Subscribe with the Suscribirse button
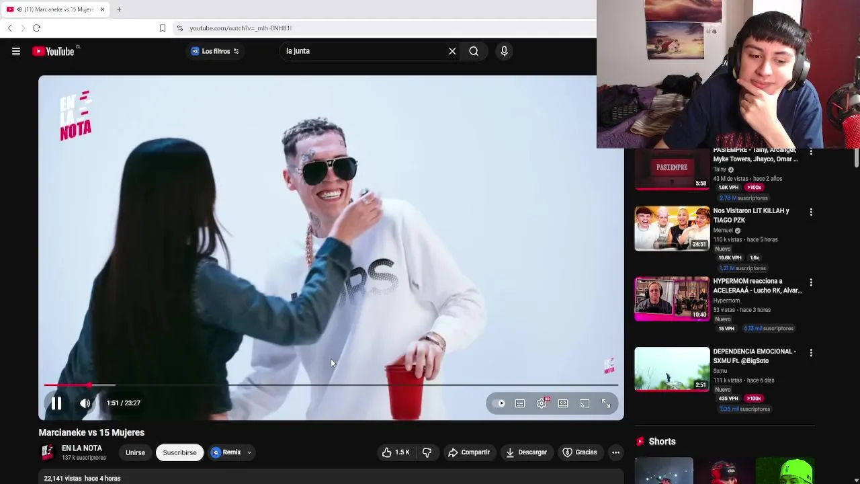Image resolution: width=860 pixels, height=484 pixels. pyautogui.click(x=179, y=452)
